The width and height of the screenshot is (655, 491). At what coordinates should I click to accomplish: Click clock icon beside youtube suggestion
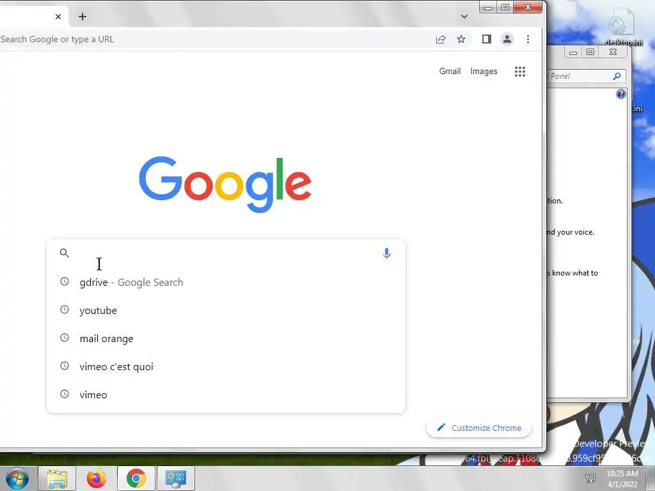click(x=65, y=309)
